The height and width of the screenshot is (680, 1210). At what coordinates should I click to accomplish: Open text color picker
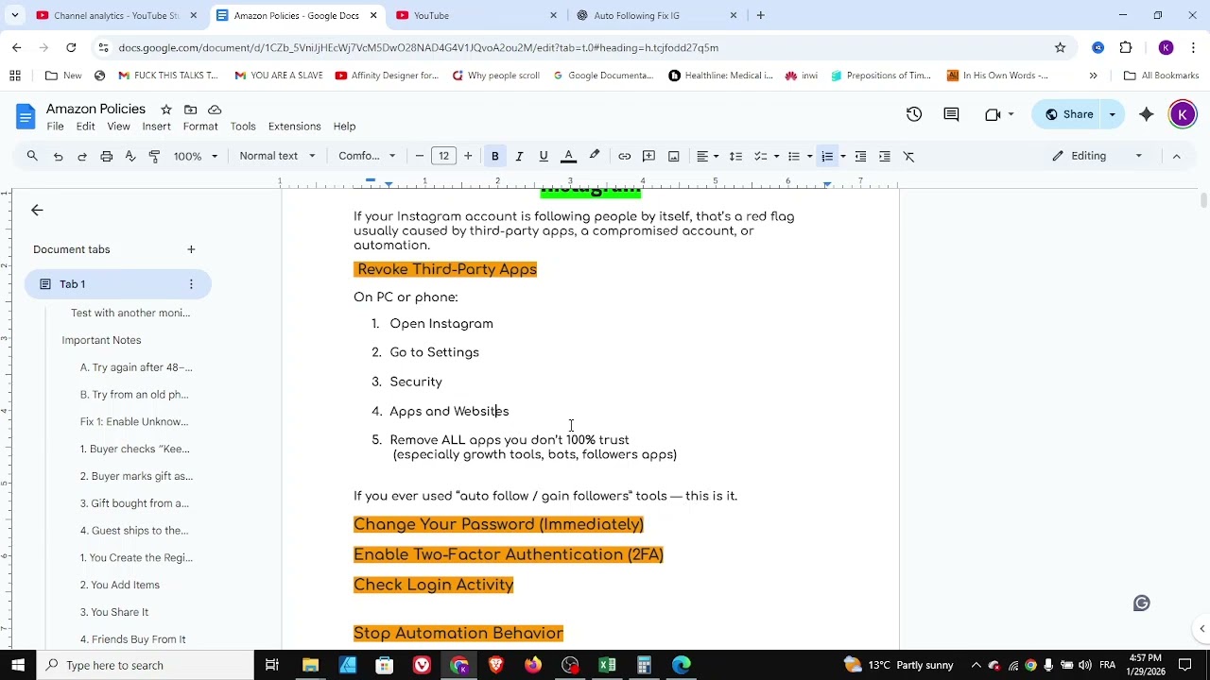point(569,156)
